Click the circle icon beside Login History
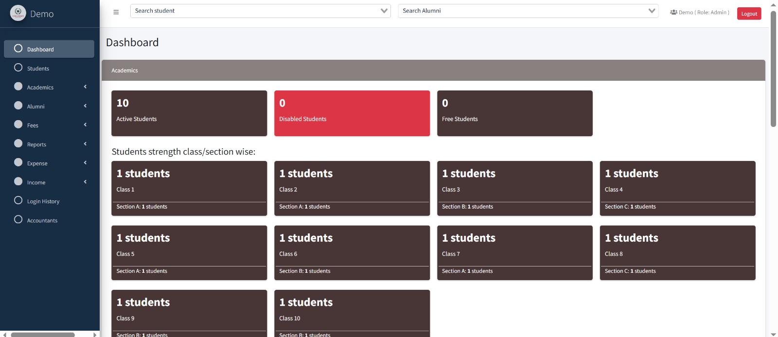778x337 pixels. [18, 200]
